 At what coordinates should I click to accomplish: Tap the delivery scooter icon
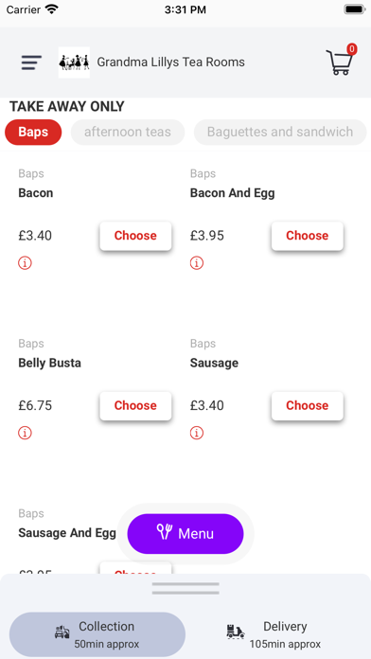point(236,632)
